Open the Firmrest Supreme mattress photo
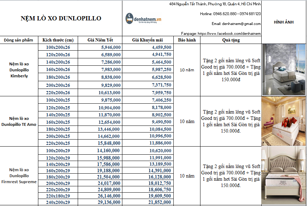 click(x=283, y=175)
